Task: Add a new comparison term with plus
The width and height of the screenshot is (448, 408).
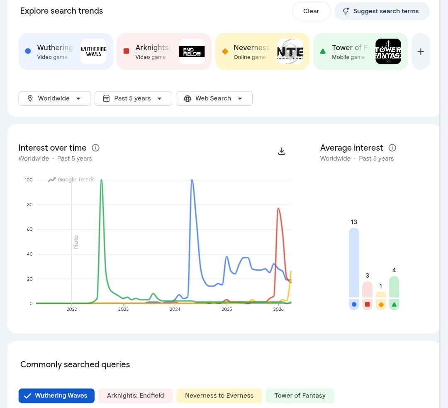Action: pyautogui.click(x=421, y=51)
